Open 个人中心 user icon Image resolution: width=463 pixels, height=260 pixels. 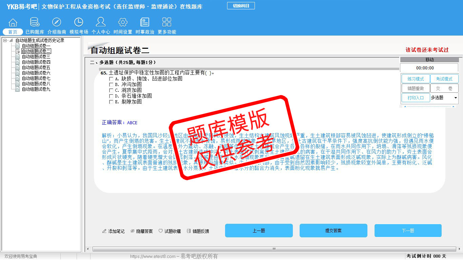[101, 23]
